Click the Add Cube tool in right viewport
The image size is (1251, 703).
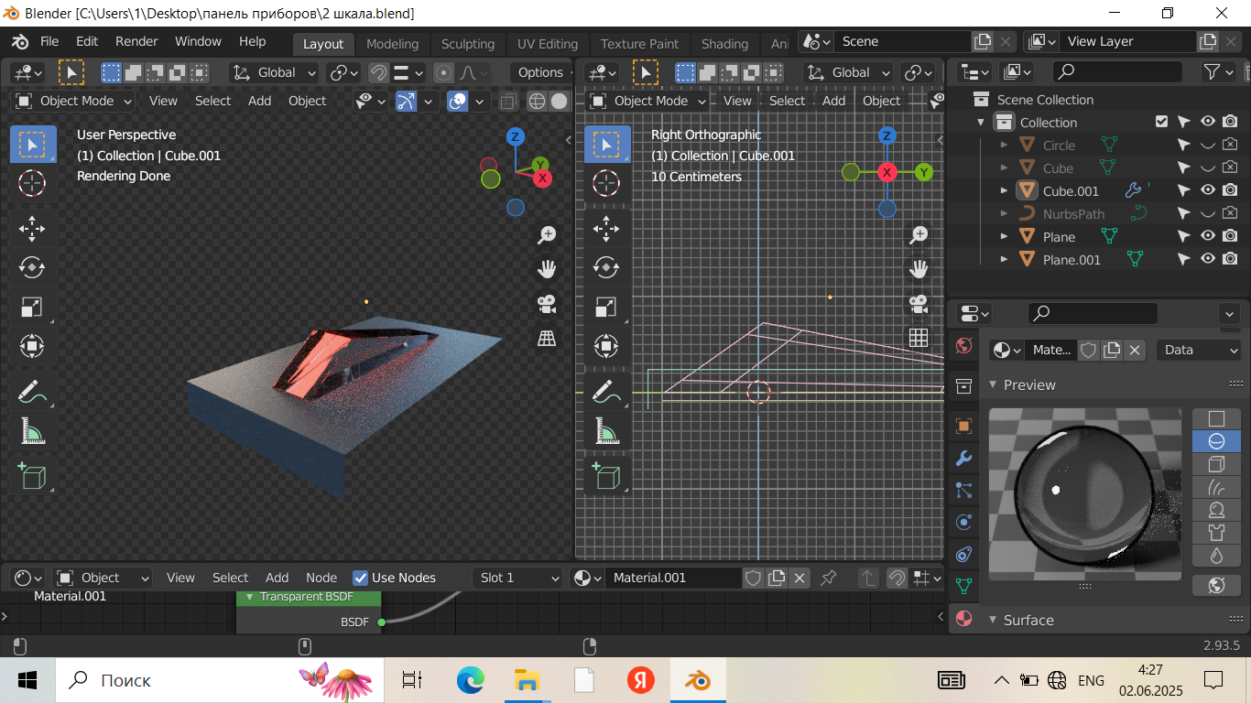pos(606,476)
